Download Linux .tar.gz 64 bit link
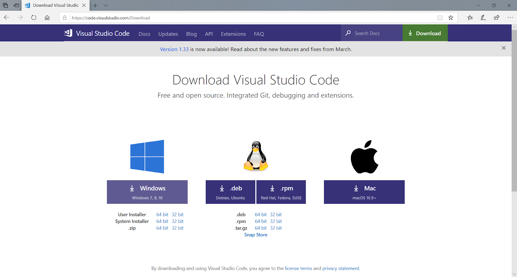 tap(261, 228)
